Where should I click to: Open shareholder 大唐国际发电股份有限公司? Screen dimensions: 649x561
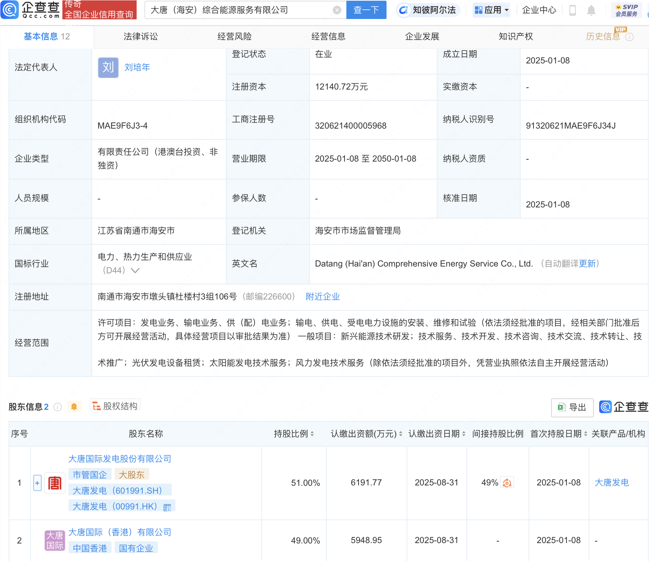click(120, 459)
